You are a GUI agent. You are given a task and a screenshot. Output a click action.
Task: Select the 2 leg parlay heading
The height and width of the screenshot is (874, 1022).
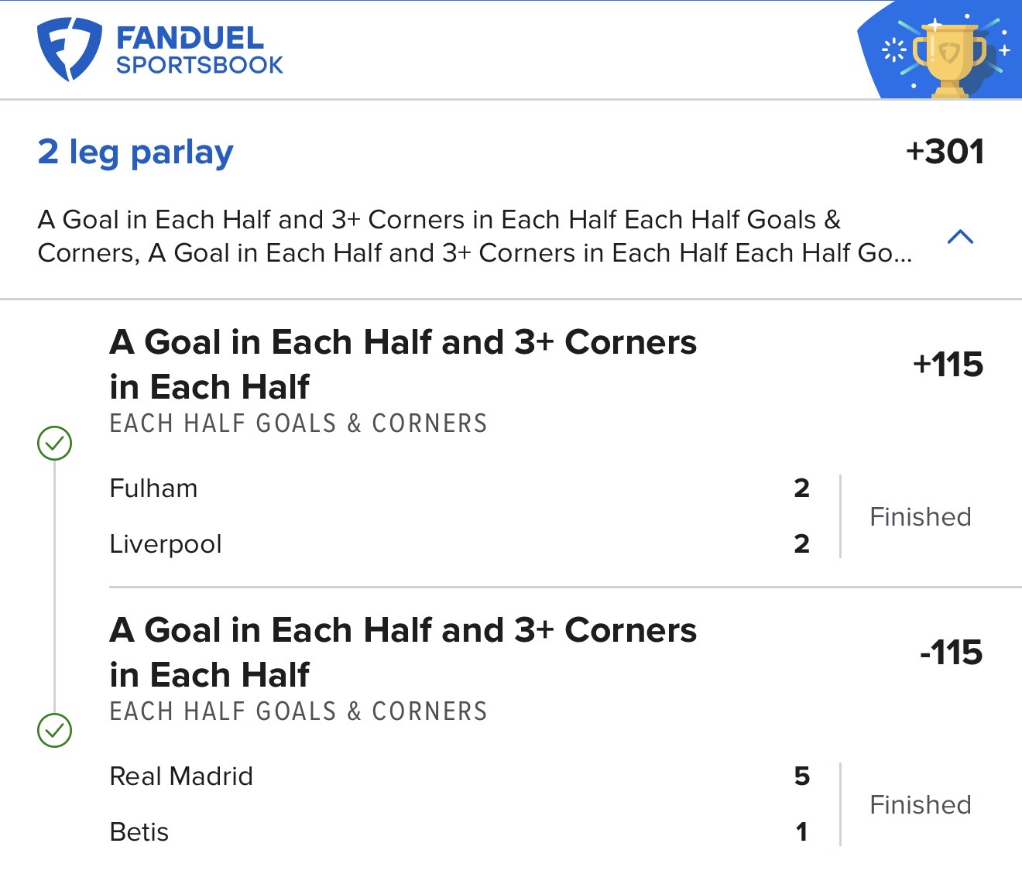[x=135, y=153]
